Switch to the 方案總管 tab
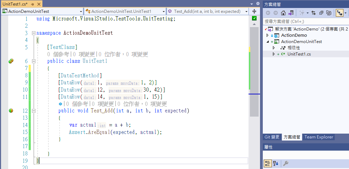 292,137
